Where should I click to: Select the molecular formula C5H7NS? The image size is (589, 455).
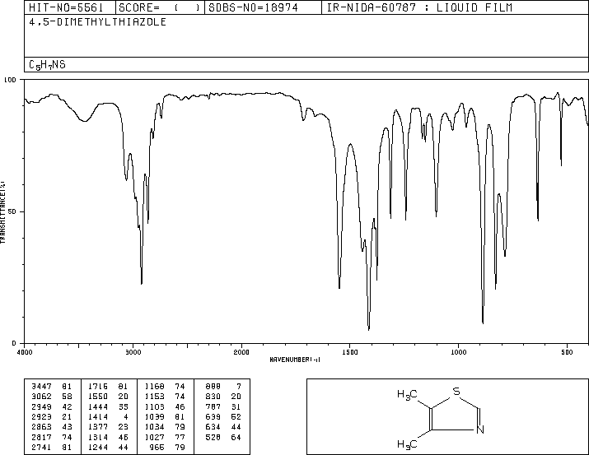coord(47,64)
